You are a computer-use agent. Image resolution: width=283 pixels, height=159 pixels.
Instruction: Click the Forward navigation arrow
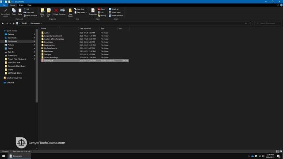[7, 23]
